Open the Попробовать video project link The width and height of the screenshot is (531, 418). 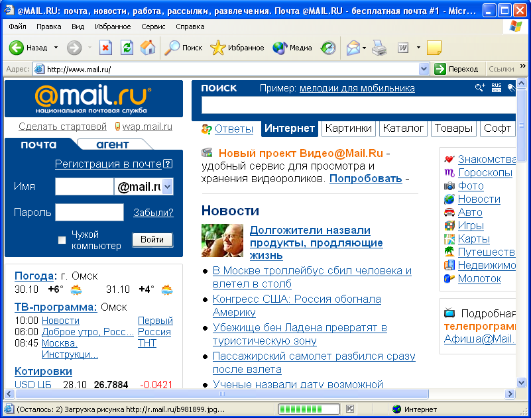366,178
